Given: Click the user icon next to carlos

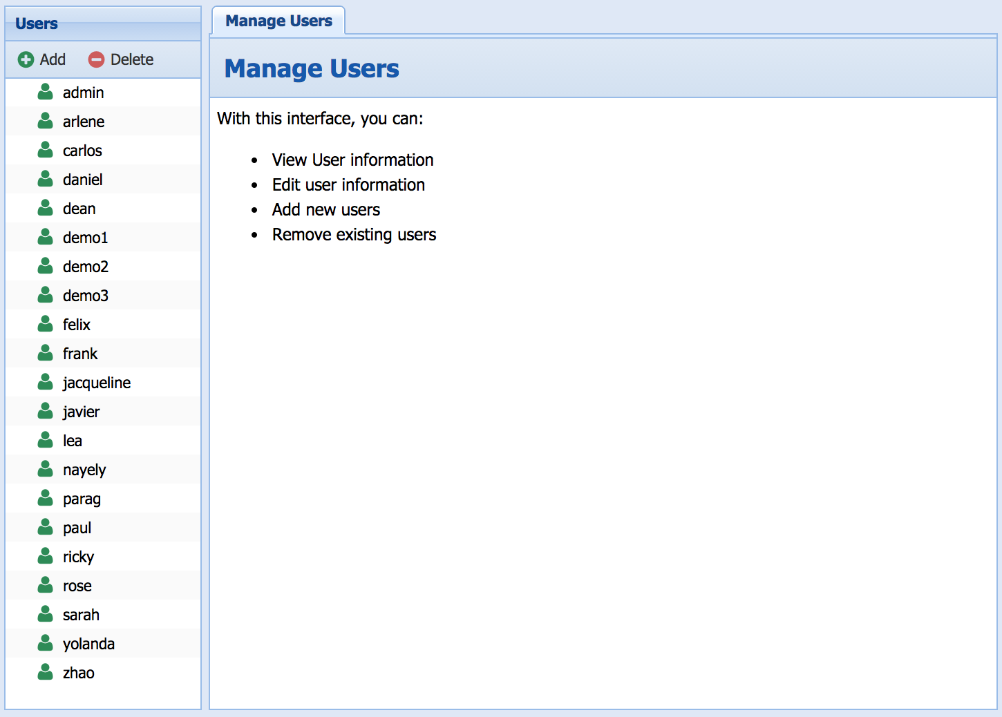Looking at the screenshot, I should point(46,150).
